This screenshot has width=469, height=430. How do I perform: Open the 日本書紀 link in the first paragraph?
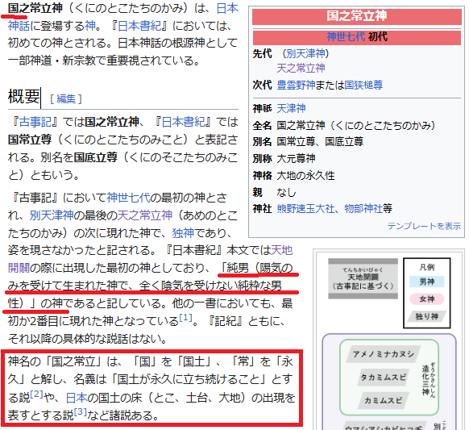click(x=139, y=26)
